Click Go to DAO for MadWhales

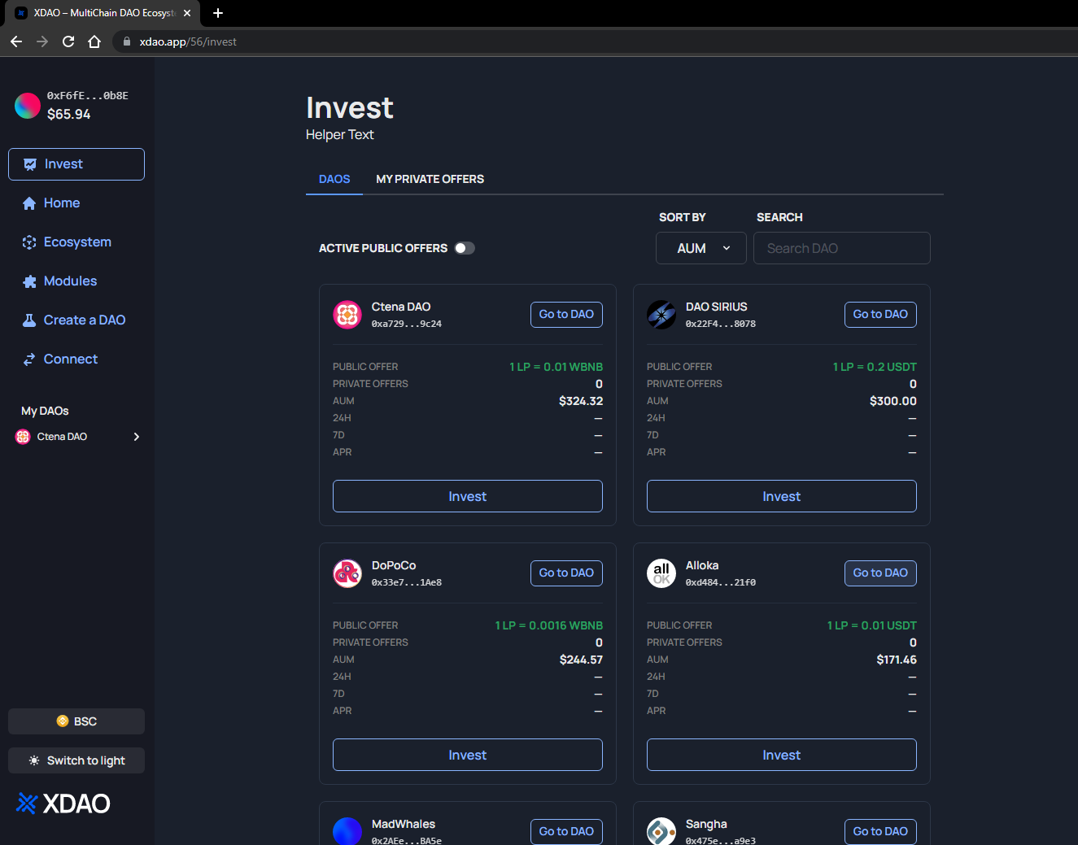coord(566,831)
